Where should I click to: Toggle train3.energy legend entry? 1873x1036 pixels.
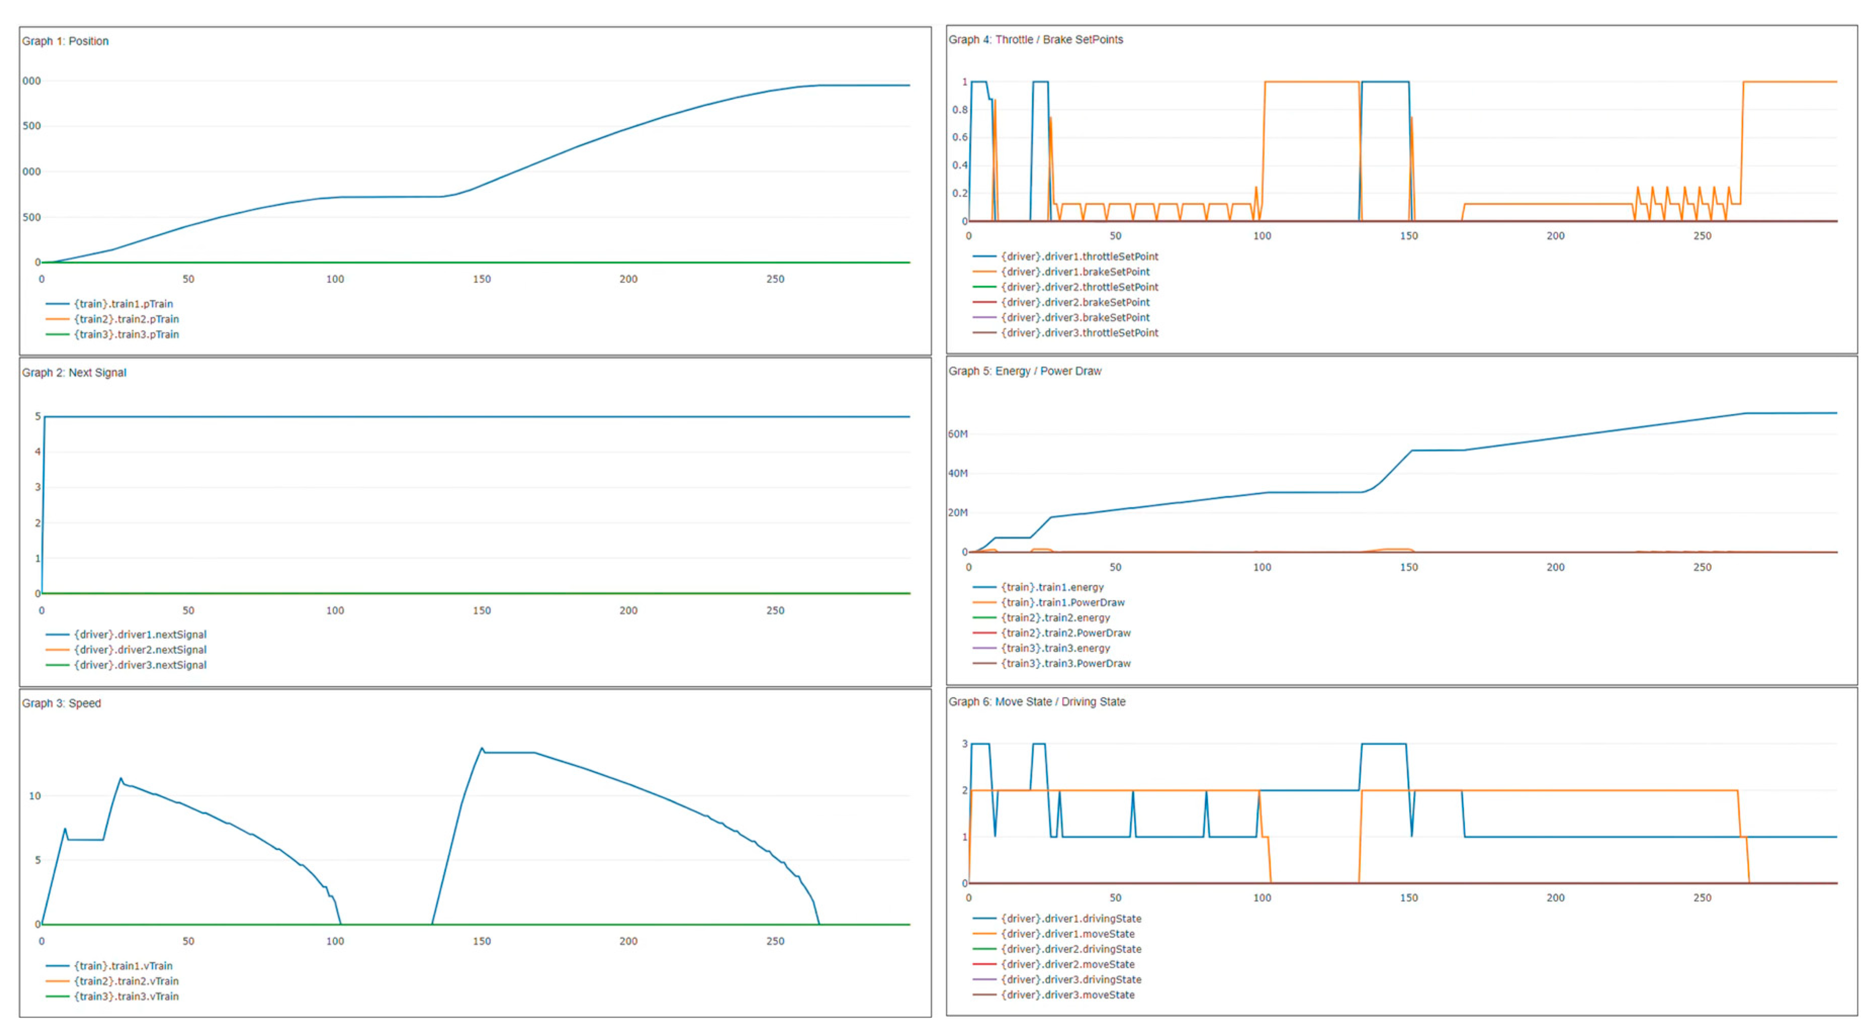point(1042,648)
